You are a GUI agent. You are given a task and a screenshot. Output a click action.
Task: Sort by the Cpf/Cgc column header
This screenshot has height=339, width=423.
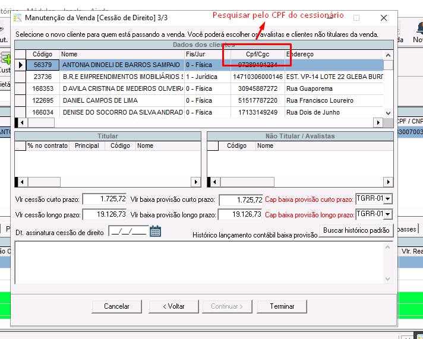[x=258, y=54]
